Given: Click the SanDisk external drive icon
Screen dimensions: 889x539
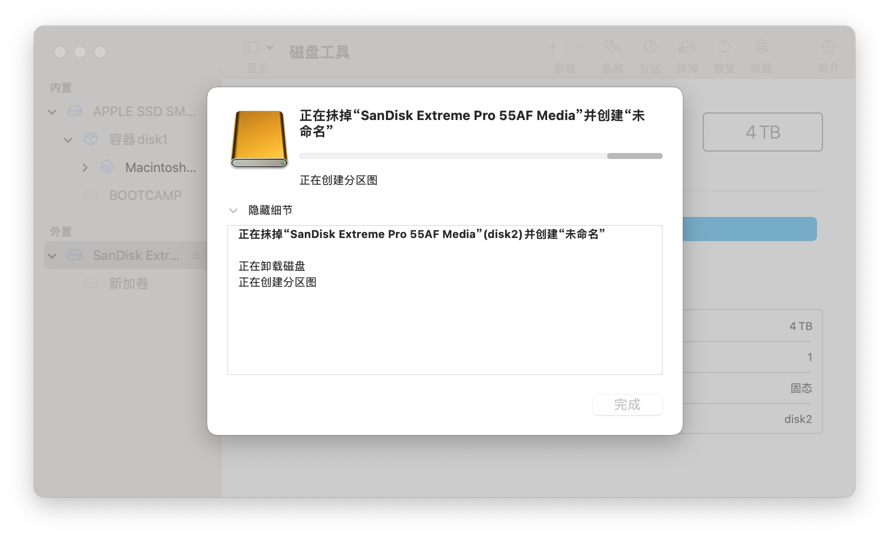Looking at the screenshot, I should (x=75, y=255).
